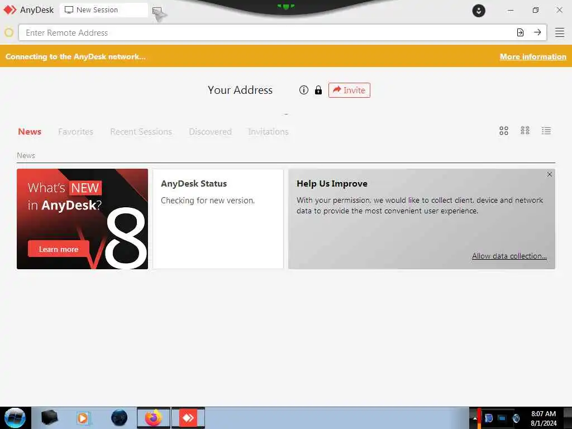Click the Connecting to the AnyDesk network text
The width and height of the screenshot is (572, 429).
[x=75, y=56]
